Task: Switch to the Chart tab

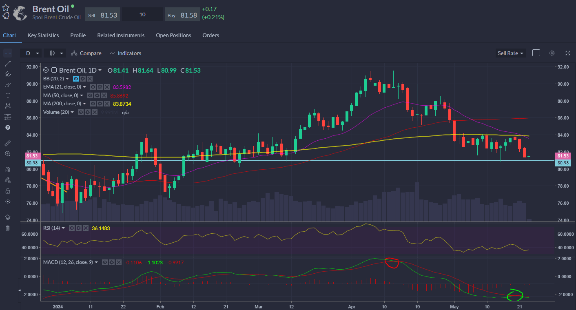Action: 9,35
